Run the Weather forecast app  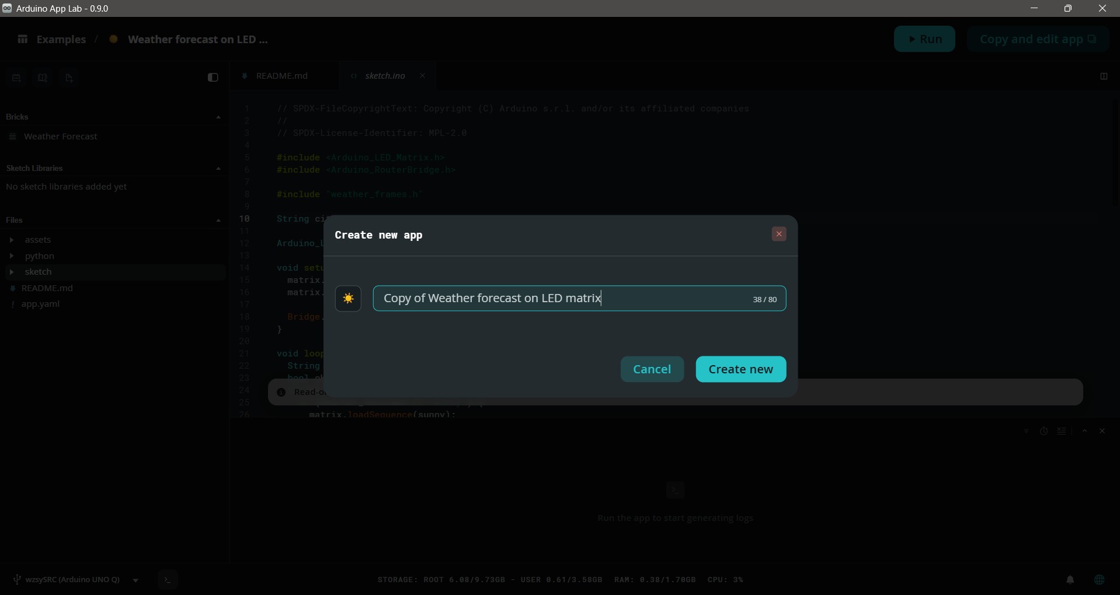pyautogui.click(x=925, y=39)
